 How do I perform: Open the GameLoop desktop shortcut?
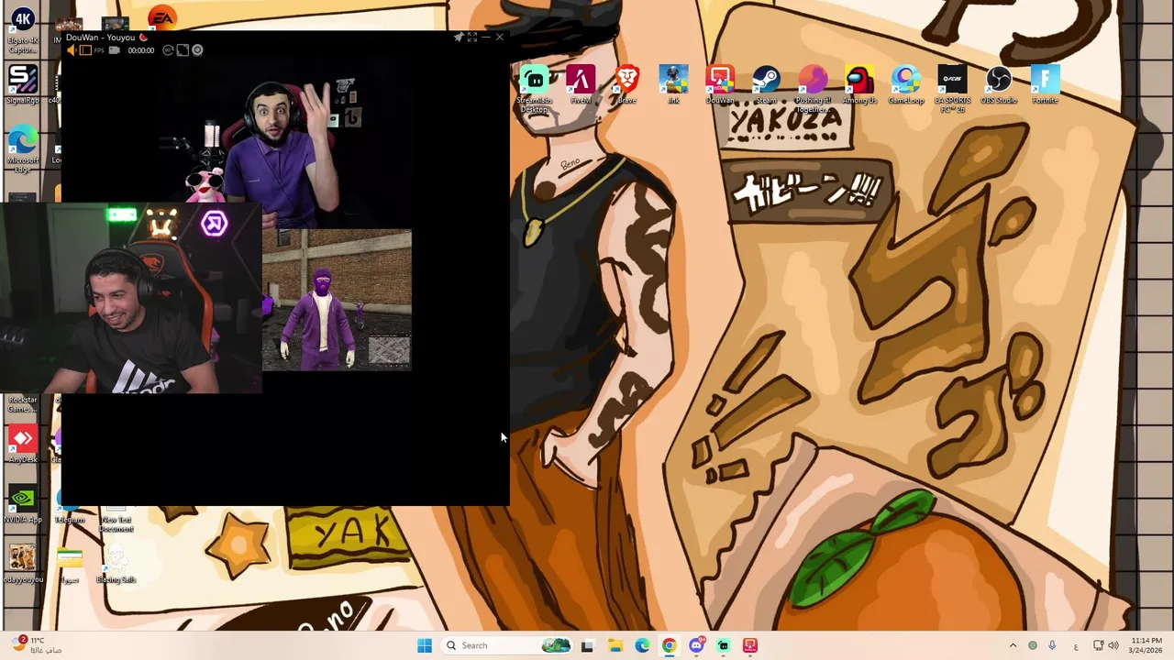click(906, 84)
